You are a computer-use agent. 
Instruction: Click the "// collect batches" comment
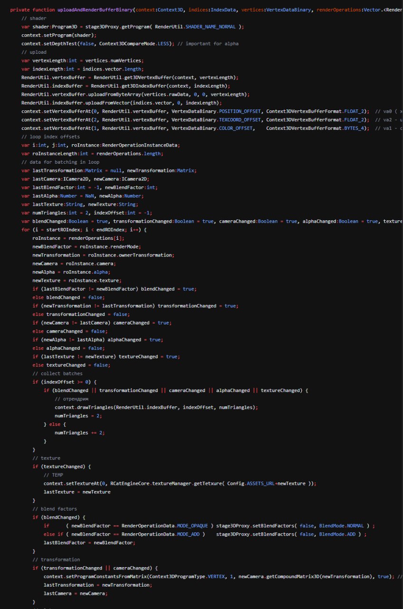click(x=58, y=373)
